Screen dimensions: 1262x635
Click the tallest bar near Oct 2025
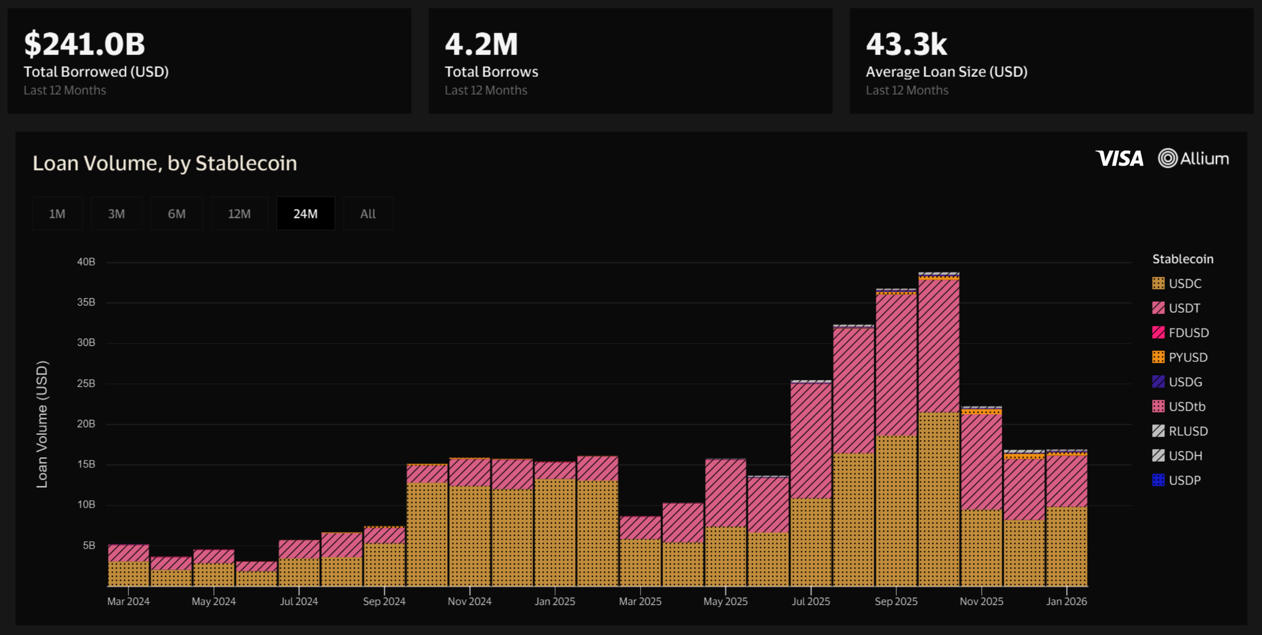[940, 431]
